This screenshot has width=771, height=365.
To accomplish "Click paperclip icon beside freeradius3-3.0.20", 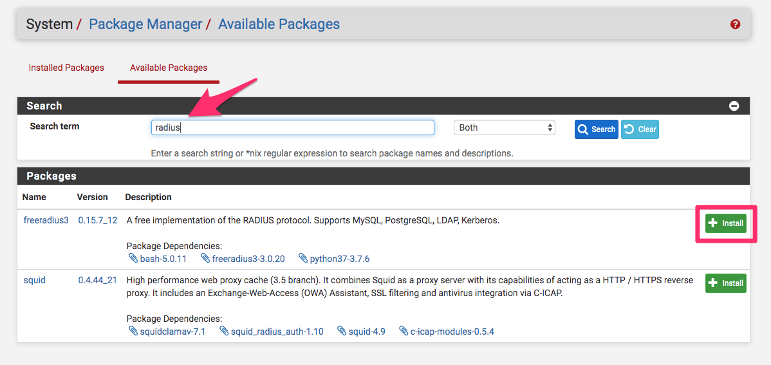I will click(205, 258).
